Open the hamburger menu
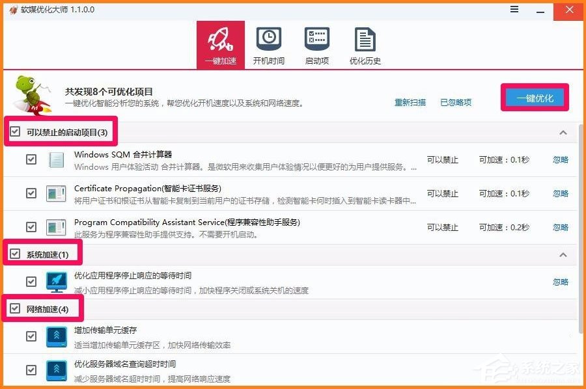The image size is (586, 389). click(x=514, y=10)
